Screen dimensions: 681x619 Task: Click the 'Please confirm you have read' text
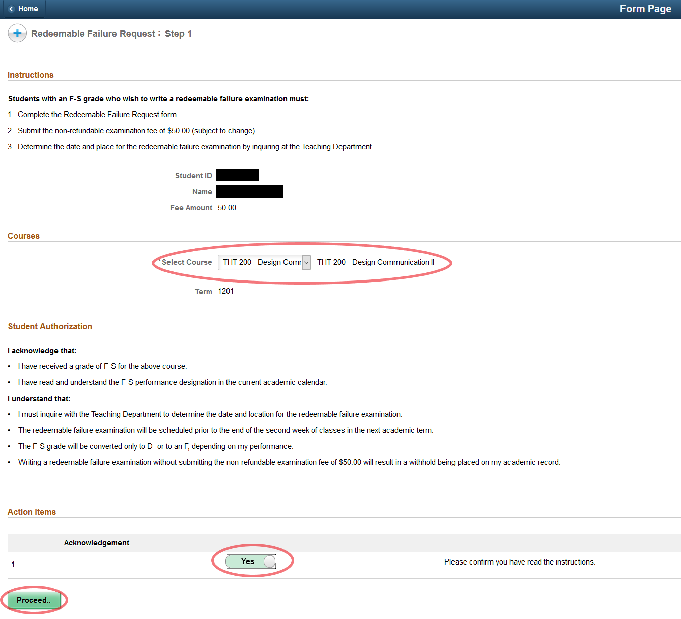click(x=520, y=562)
